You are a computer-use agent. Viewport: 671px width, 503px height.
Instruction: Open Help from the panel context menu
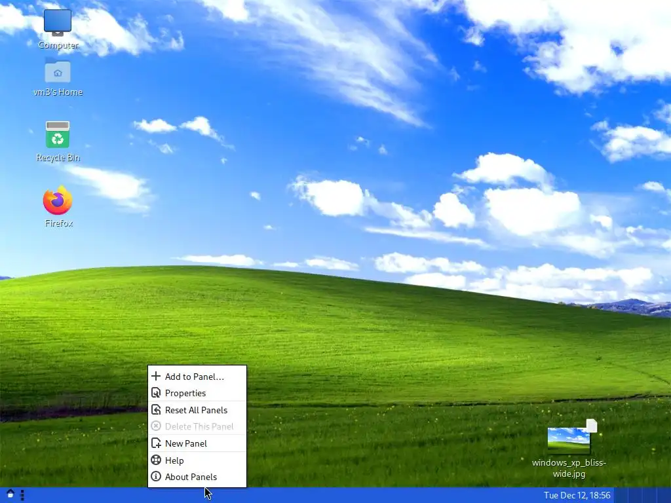point(197,460)
